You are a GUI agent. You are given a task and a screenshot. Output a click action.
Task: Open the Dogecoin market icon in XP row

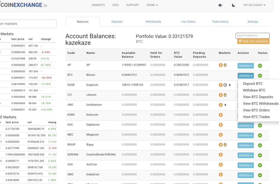[225, 65]
